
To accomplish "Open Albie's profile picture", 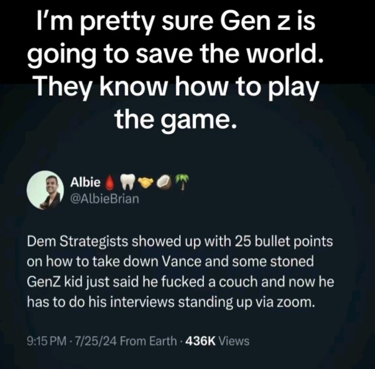I will click(45, 190).
